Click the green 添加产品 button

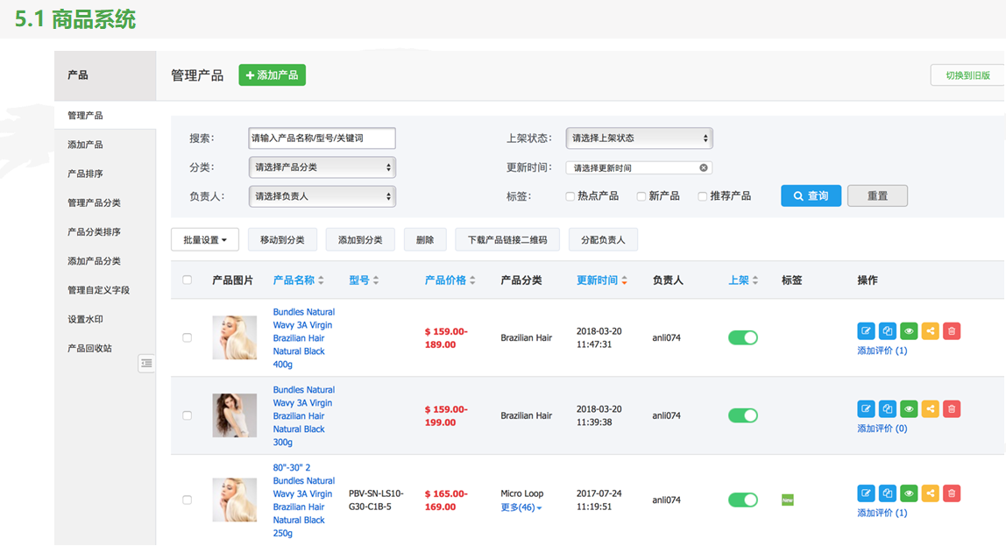click(272, 75)
